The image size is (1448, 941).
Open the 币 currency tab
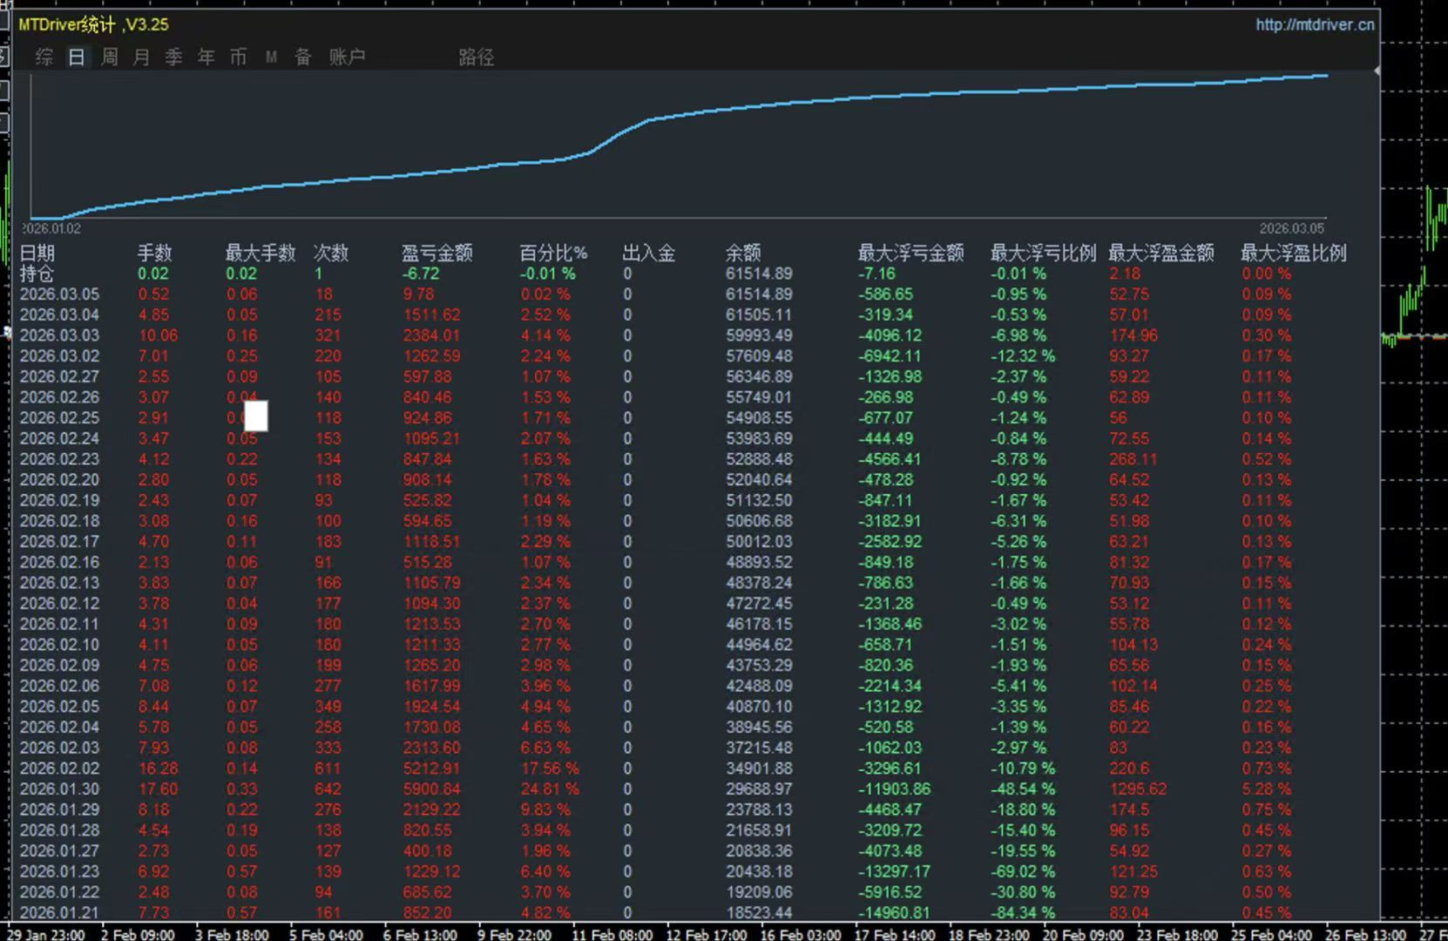coord(239,58)
